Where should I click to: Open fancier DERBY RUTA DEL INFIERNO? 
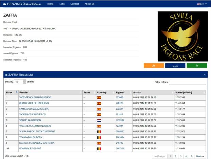pyautogui.click(x=34, y=103)
